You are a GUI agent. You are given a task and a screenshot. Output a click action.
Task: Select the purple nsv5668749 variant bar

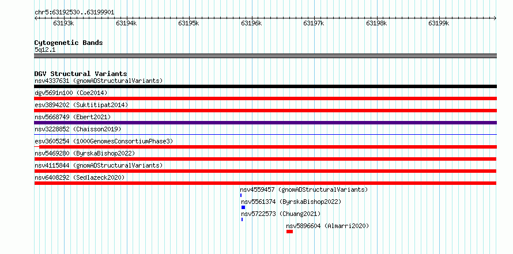point(265,123)
